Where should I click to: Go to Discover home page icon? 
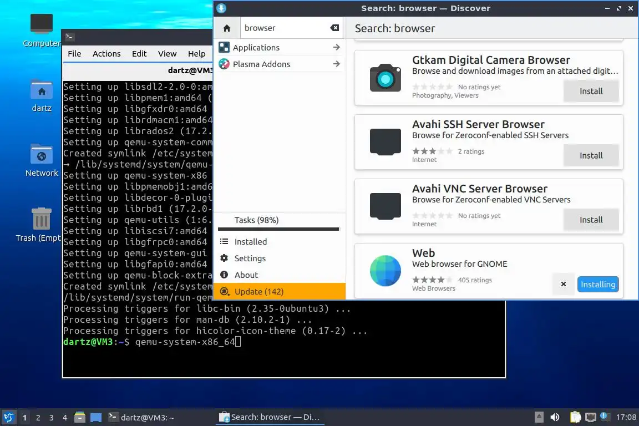(x=227, y=28)
